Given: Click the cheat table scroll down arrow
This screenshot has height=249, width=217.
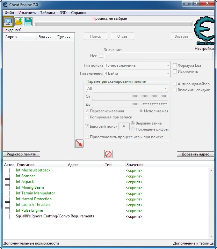Looking at the screenshot, I should 211,237.
